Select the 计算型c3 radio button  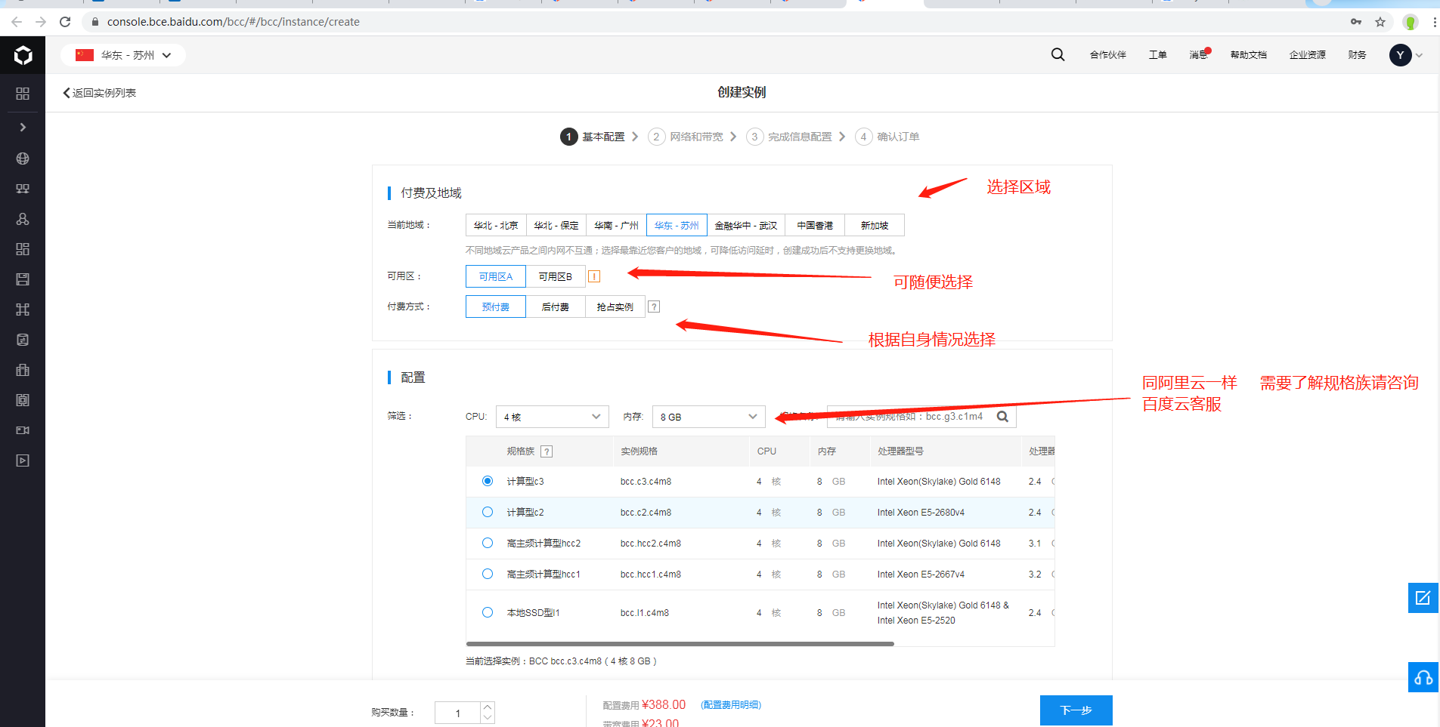(x=488, y=481)
